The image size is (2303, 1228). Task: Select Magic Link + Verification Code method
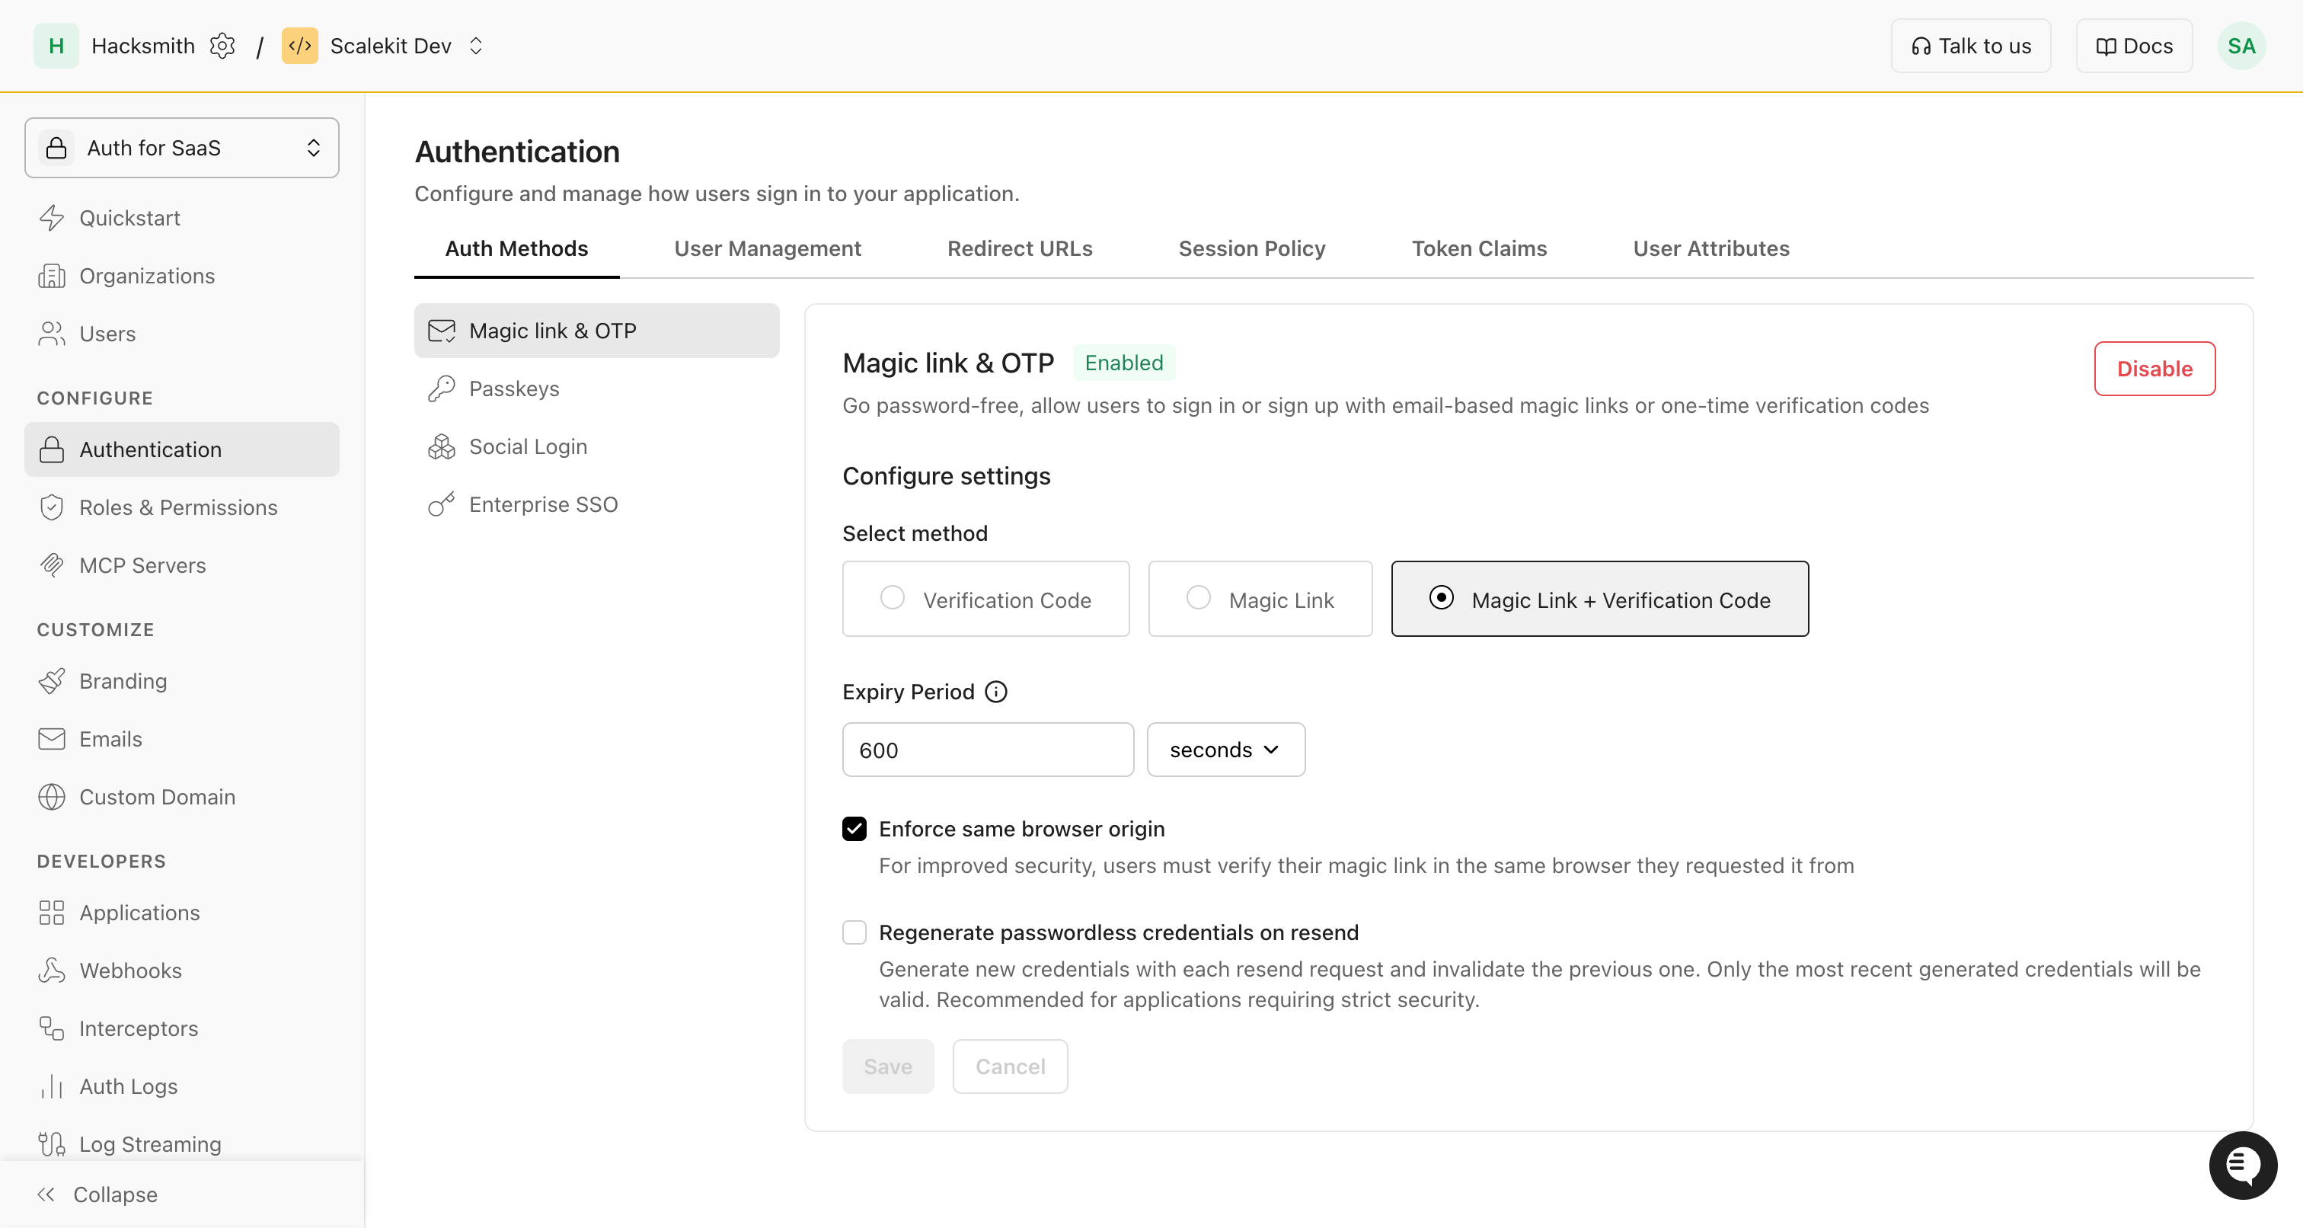(1599, 598)
